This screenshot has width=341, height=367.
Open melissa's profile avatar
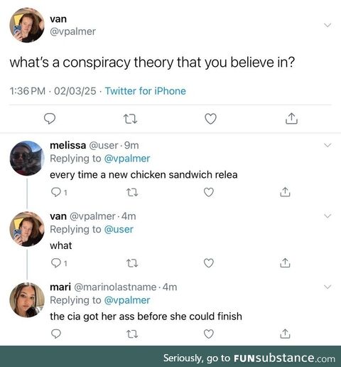[x=27, y=158]
